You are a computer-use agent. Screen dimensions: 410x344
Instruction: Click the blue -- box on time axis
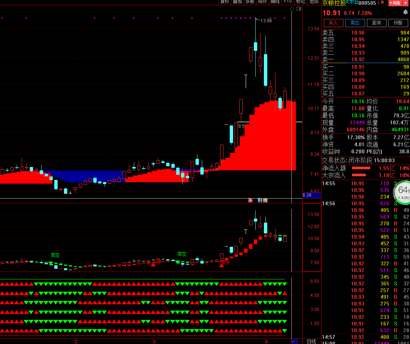pos(294,341)
